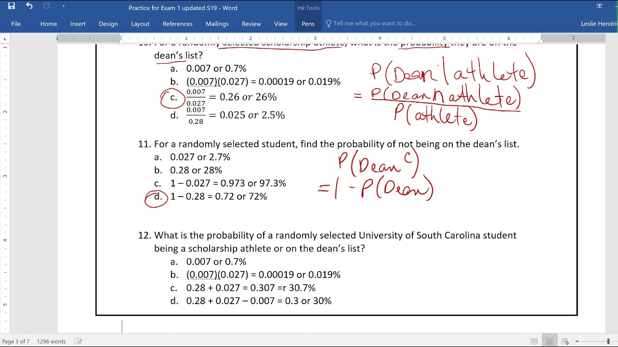Click answer "0.28 + 0.027 – 0.007 = 0.3 or 30%"
Image resolution: width=618 pixels, height=347 pixels.
pyautogui.click(x=259, y=301)
